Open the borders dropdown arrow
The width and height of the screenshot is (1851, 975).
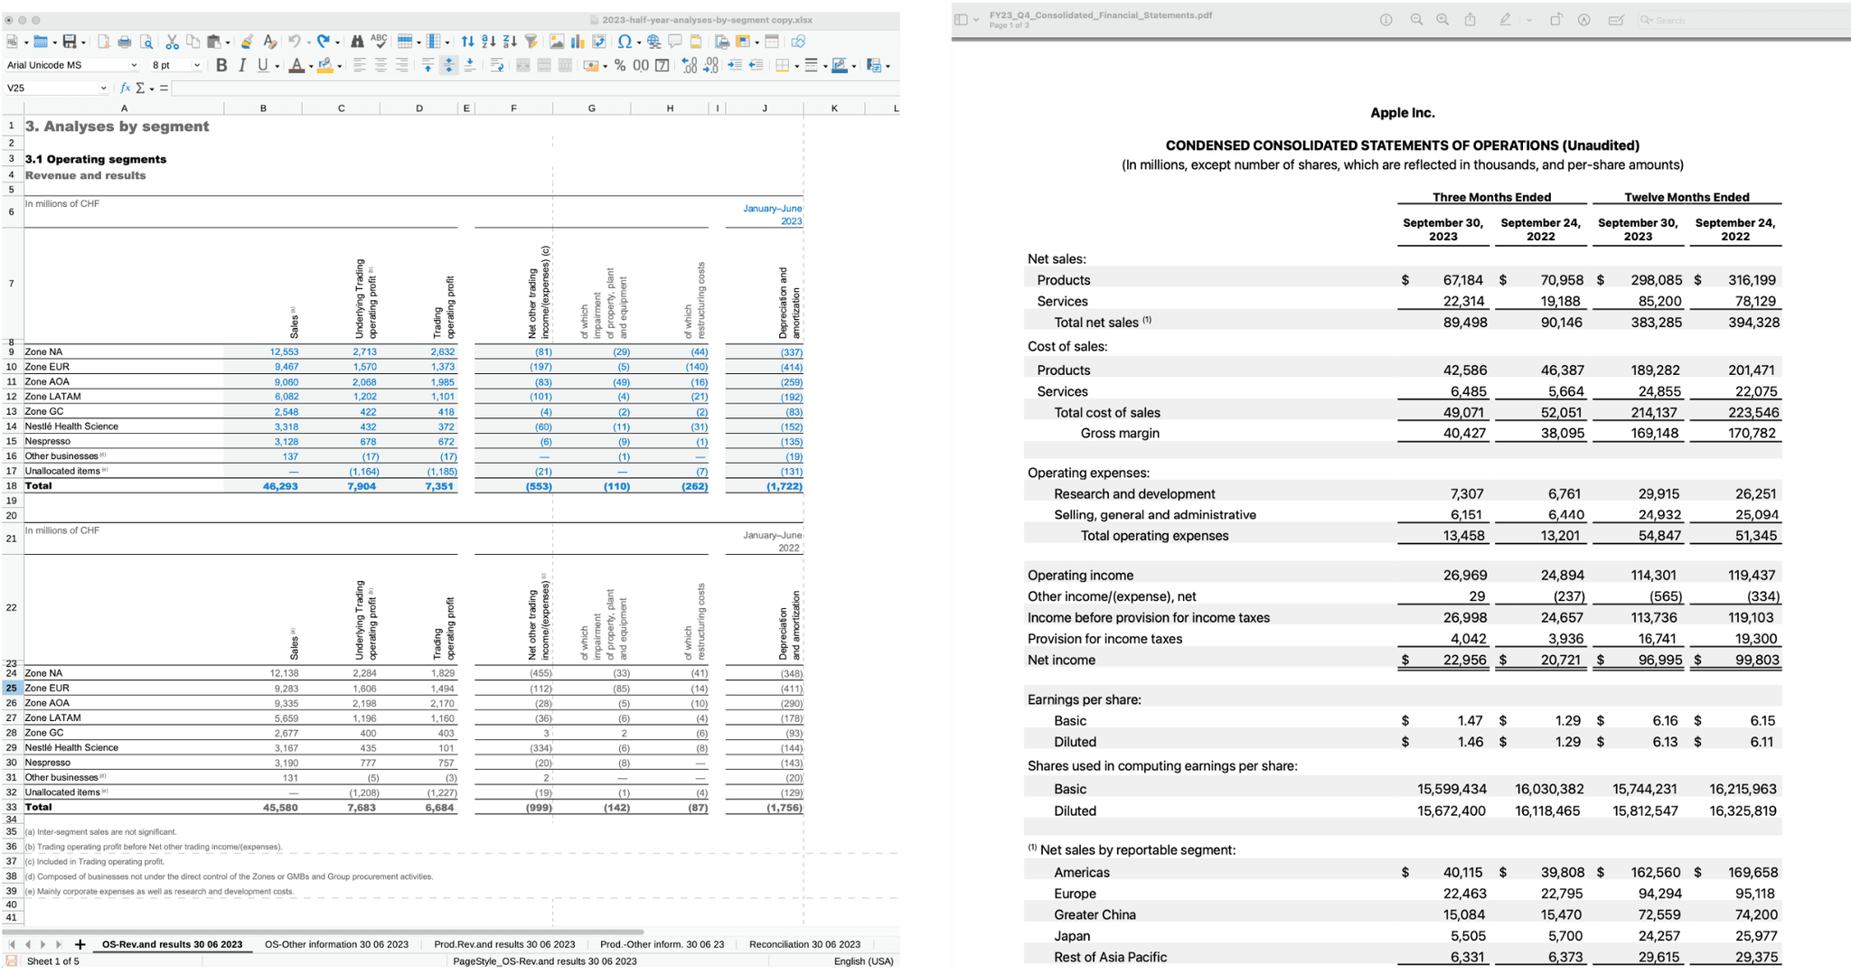pyautogui.click(x=796, y=66)
